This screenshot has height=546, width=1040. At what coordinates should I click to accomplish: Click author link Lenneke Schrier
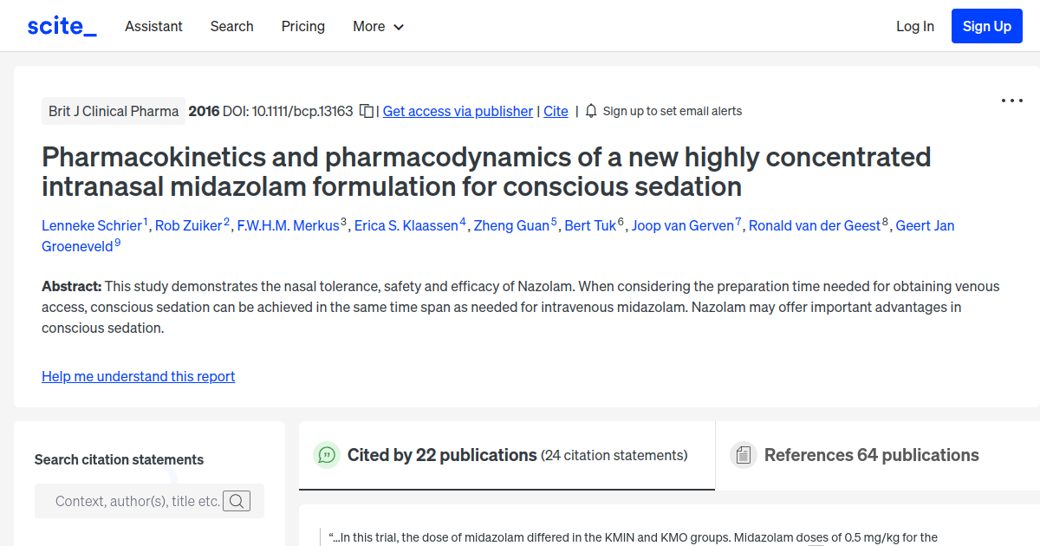coord(92,225)
